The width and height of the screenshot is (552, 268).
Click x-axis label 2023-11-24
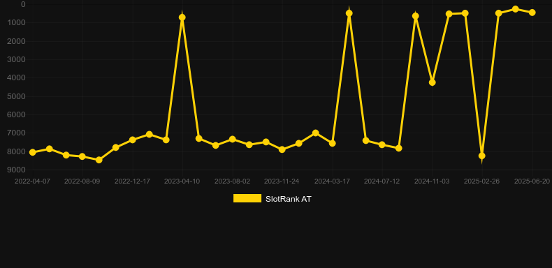(x=282, y=181)
